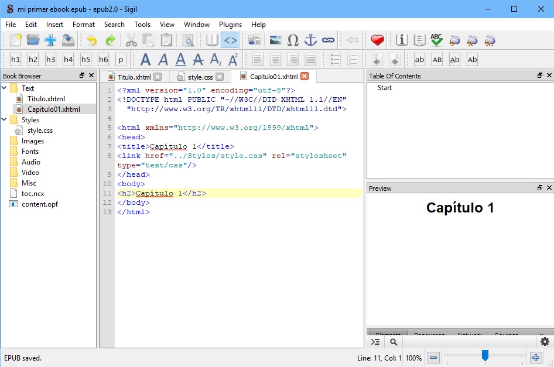Click the Start entry in Table Of Contents
554x367 pixels.
pyautogui.click(x=385, y=88)
